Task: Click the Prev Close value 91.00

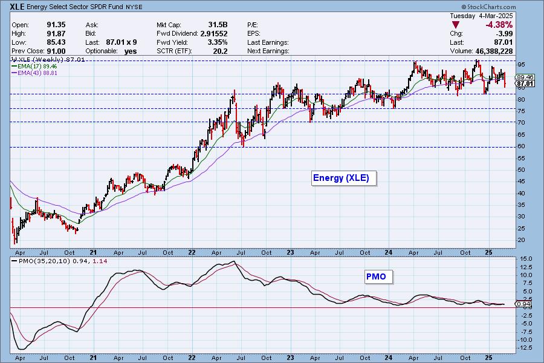Action: pos(56,51)
